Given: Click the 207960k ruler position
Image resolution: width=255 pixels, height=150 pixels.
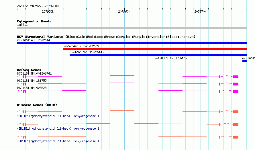Looking at the screenshot, I should (124, 11).
